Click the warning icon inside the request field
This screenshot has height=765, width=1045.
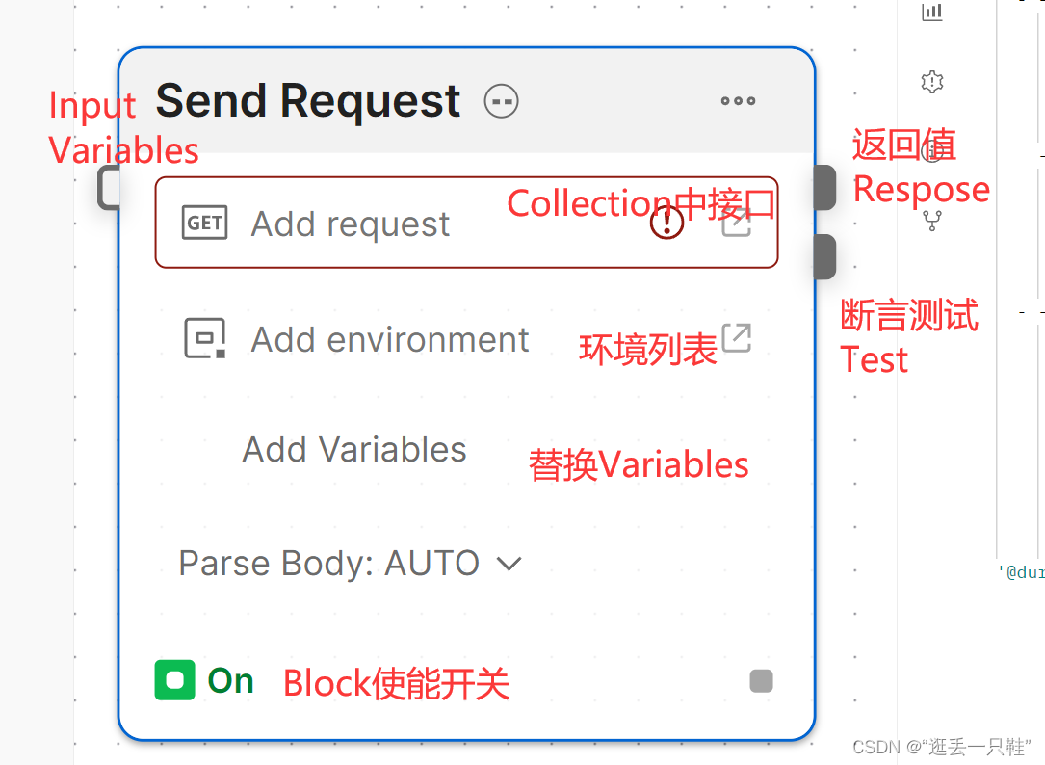666,223
